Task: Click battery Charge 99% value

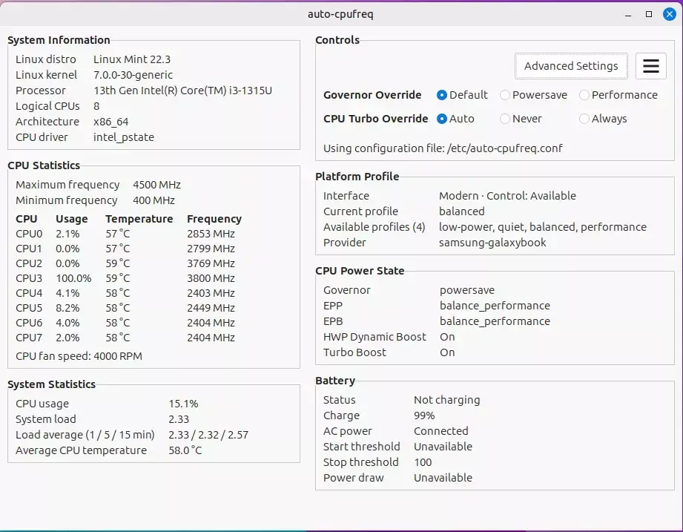Action: (424, 416)
